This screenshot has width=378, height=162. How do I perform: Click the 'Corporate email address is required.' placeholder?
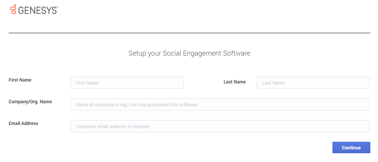[x=113, y=126]
